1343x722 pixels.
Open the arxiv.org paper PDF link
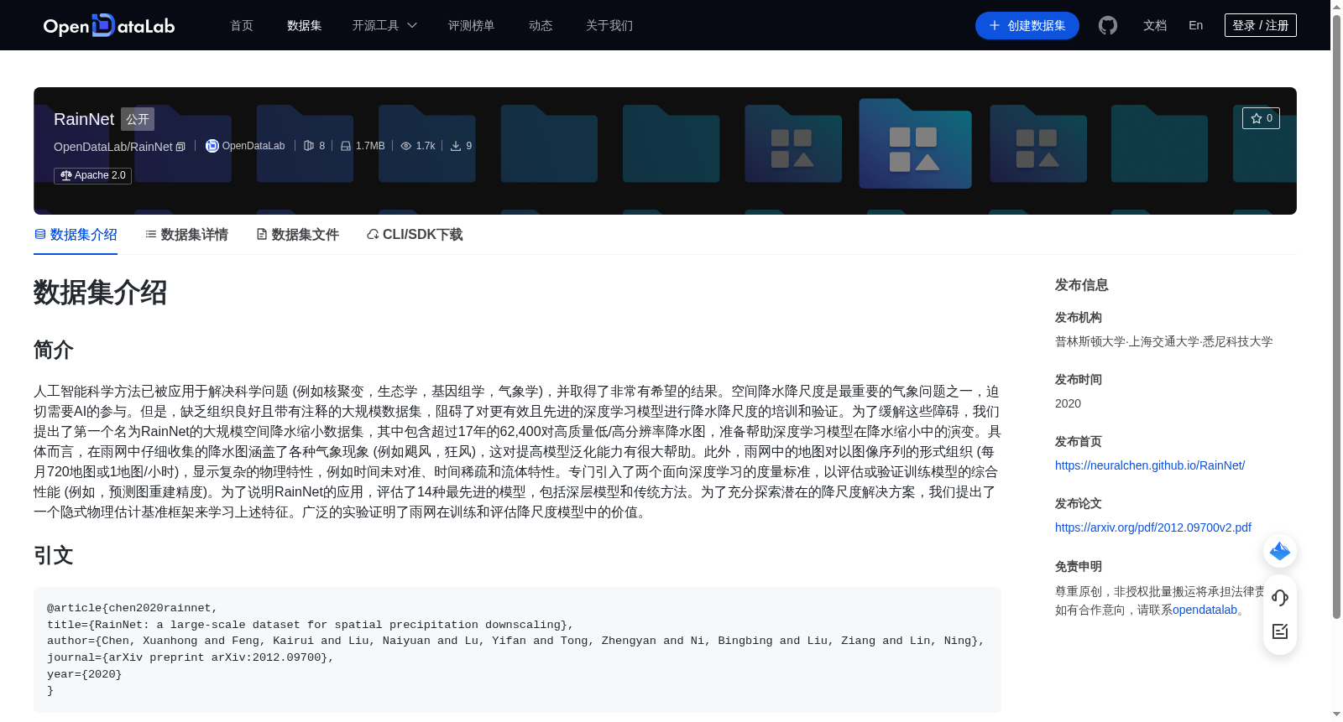coord(1153,527)
